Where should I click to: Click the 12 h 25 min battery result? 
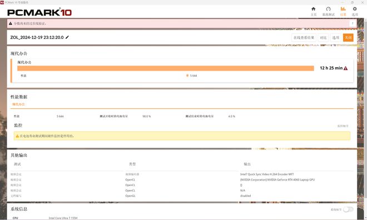tap(331, 68)
